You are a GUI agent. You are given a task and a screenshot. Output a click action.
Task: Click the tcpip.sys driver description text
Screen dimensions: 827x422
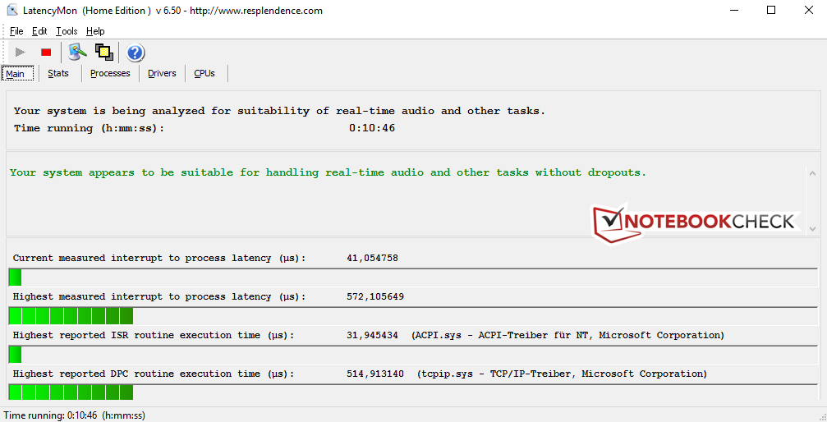[563, 374]
